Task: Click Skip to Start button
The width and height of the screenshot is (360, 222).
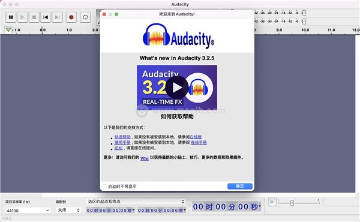Action: click(46, 17)
